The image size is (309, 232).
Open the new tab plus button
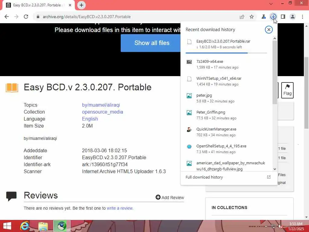coord(81,5)
